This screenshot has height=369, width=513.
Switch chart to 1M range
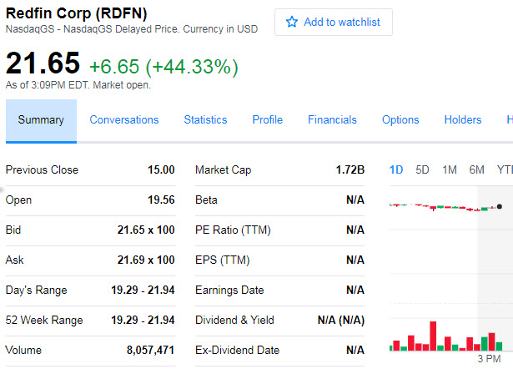pos(450,170)
